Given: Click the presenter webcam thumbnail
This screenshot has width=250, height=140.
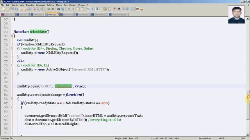Looking at the screenshot, I should coord(236,15).
